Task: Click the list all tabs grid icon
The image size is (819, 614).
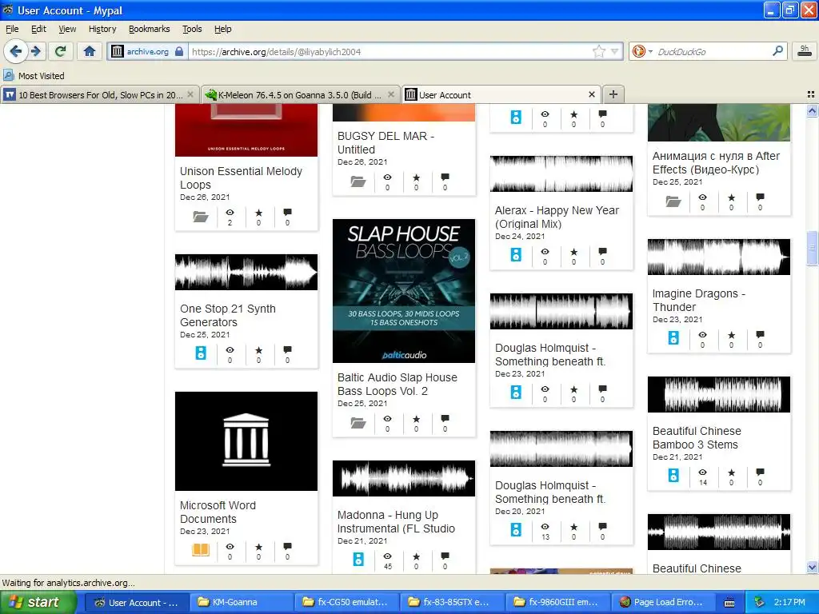Action: click(811, 94)
